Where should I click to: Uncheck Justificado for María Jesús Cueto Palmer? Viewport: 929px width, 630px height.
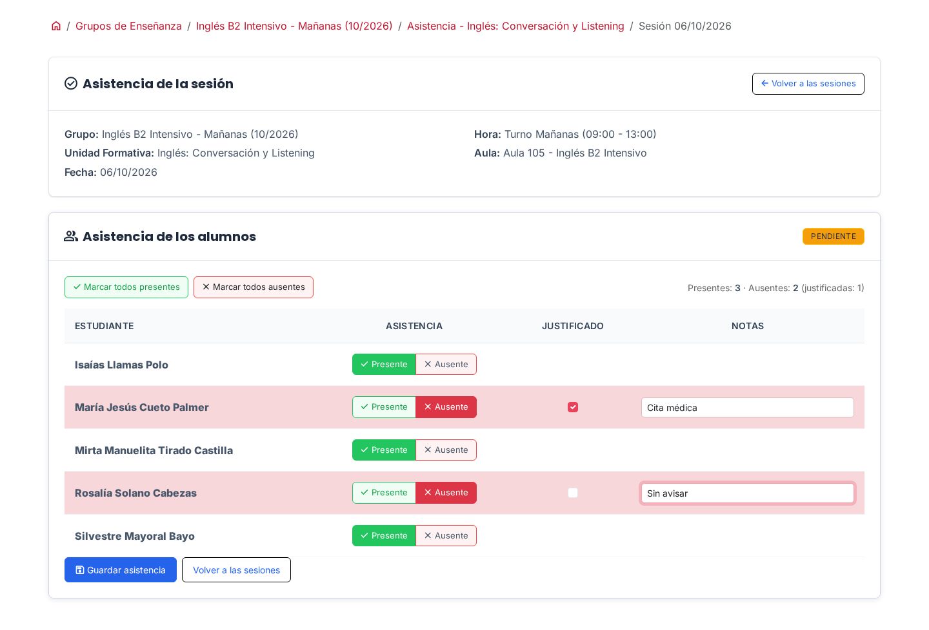[x=573, y=407]
